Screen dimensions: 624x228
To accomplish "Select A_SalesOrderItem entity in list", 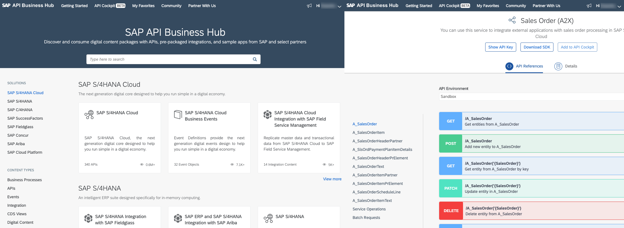I will tap(369, 132).
